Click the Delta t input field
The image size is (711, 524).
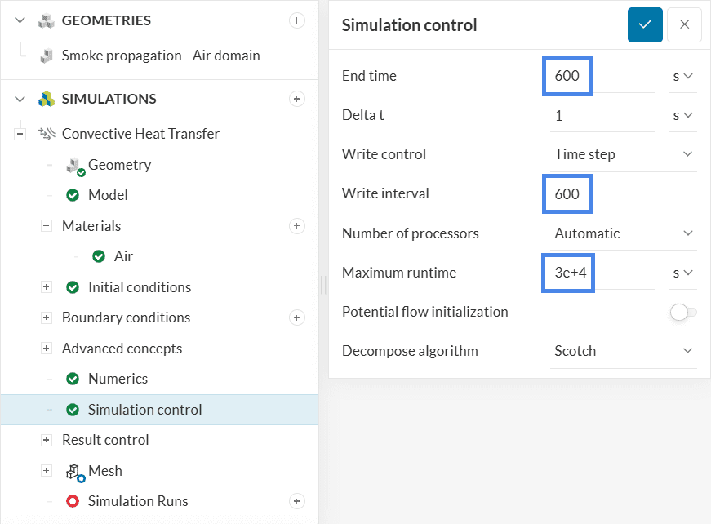602,116
